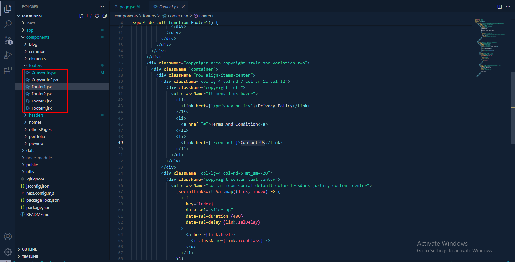Expand the utlis folder
515x262 pixels.
[x=62, y=172]
